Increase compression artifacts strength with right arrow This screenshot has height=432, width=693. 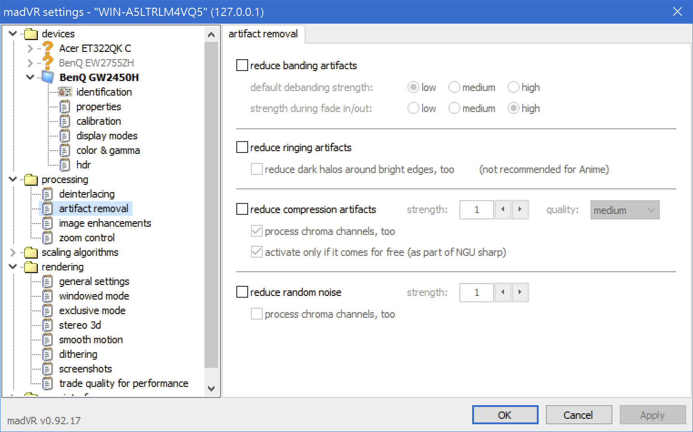[x=520, y=209]
